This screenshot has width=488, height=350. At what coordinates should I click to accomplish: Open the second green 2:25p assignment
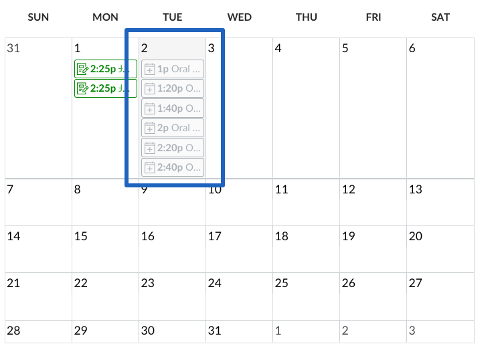coord(106,88)
